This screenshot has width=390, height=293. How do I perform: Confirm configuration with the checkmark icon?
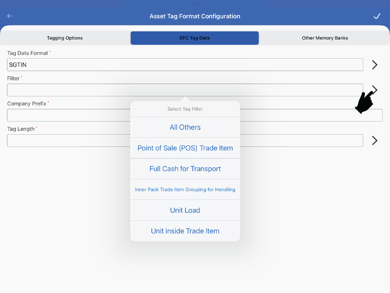coord(377,16)
